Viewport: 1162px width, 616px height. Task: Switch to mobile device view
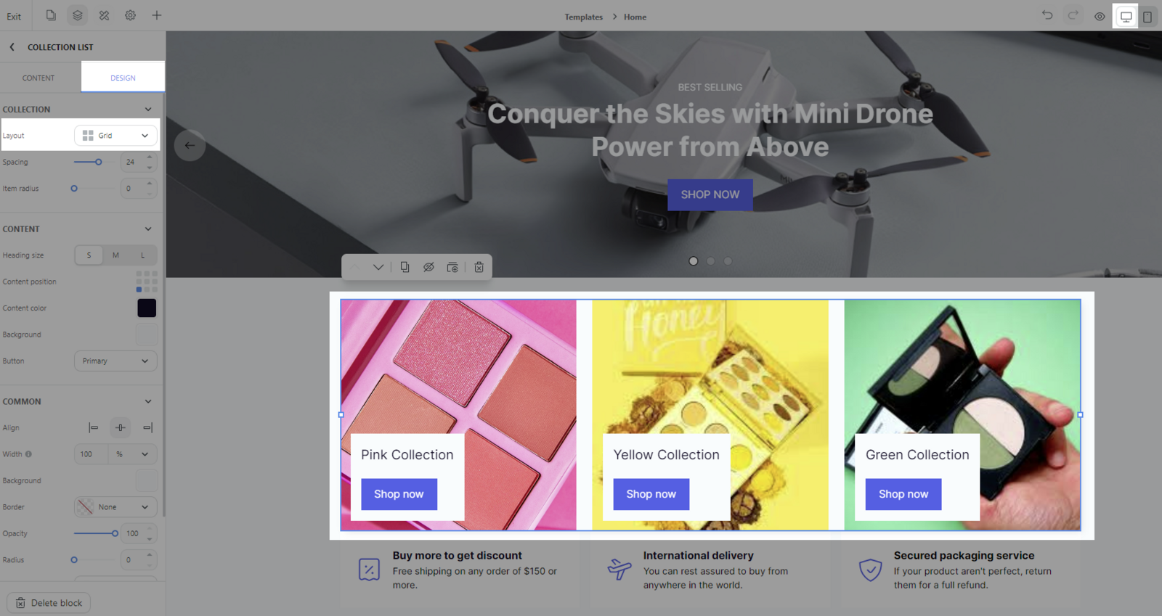click(1147, 16)
